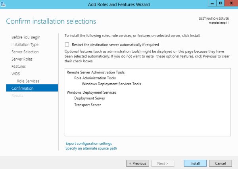Click Install to begin the installation
The image size is (238, 169).
point(195,163)
